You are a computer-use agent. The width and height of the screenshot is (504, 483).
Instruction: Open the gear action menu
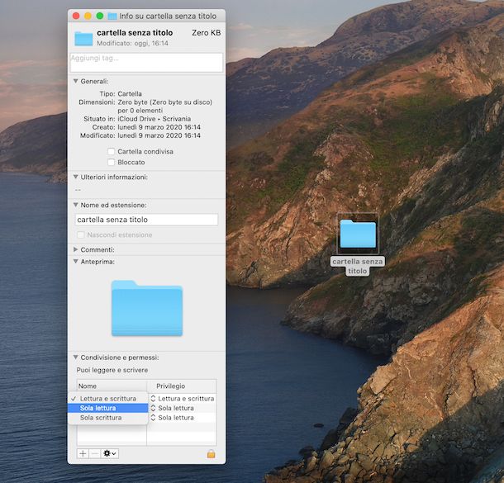[109, 453]
